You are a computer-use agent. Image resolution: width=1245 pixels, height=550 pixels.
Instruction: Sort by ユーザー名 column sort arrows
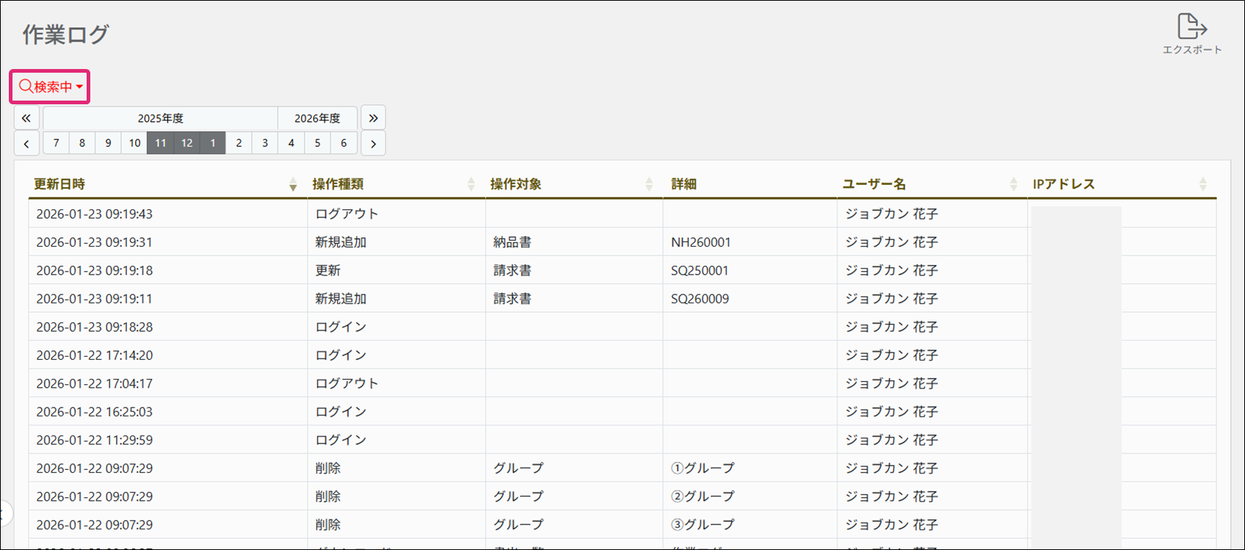click(1013, 184)
